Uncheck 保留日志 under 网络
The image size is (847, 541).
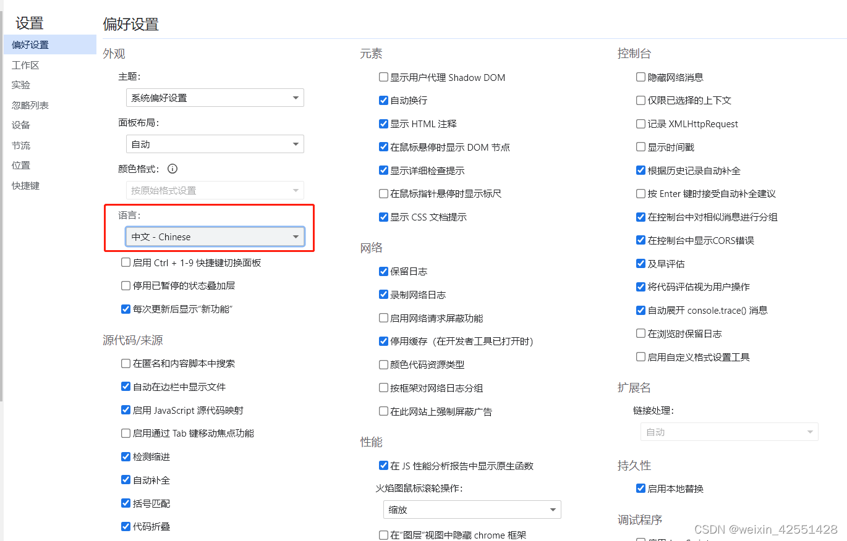383,271
